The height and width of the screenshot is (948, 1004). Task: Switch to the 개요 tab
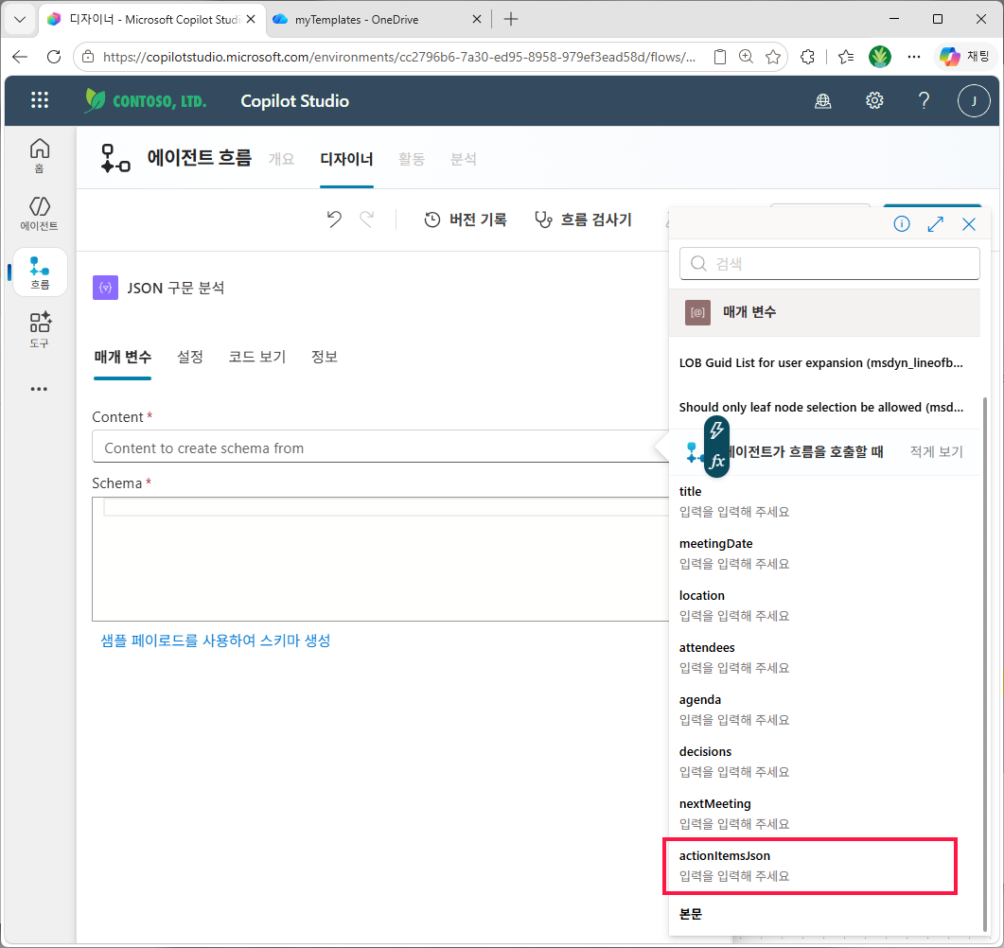[281, 159]
